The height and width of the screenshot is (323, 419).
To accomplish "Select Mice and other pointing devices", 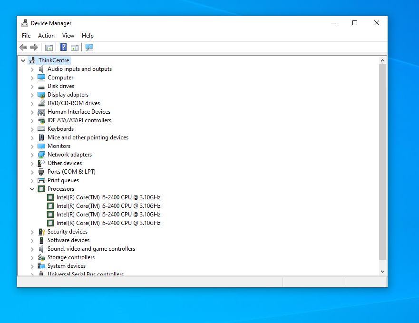I will tap(88, 137).
